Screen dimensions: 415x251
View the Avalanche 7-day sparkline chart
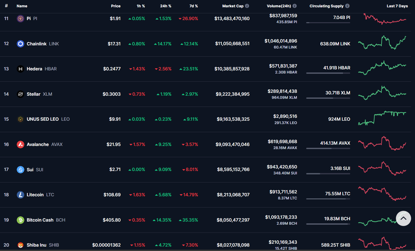coord(382,143)
